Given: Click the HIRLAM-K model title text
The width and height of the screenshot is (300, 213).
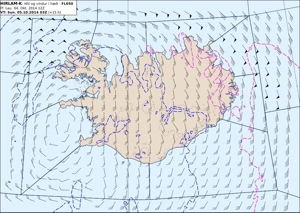Looking at the screenshot, I should tap(11, 4).
